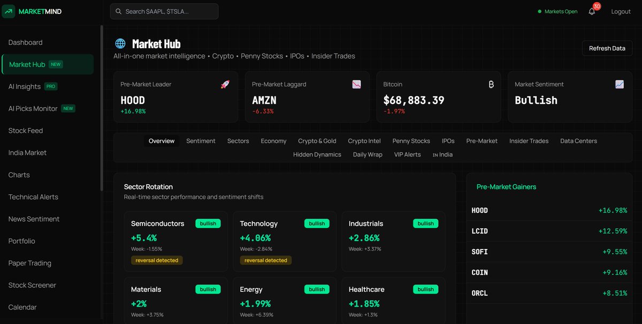Switch to the Crypto & Gold tab
Viewport: 642px width, 324px height.
(x=317, y=141)
